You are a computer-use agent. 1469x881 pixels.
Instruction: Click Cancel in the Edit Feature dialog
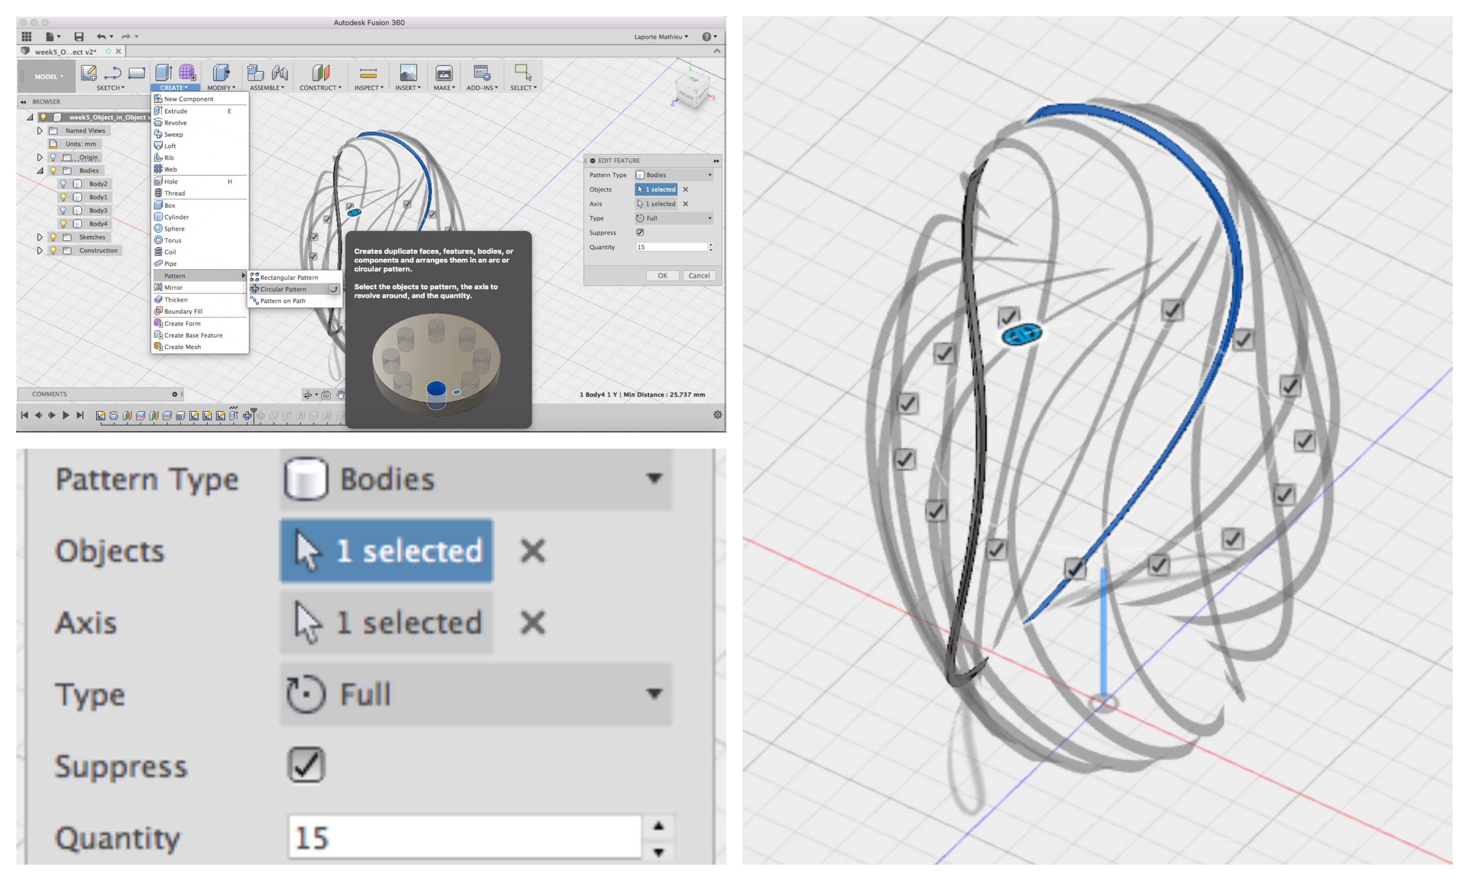699,276
